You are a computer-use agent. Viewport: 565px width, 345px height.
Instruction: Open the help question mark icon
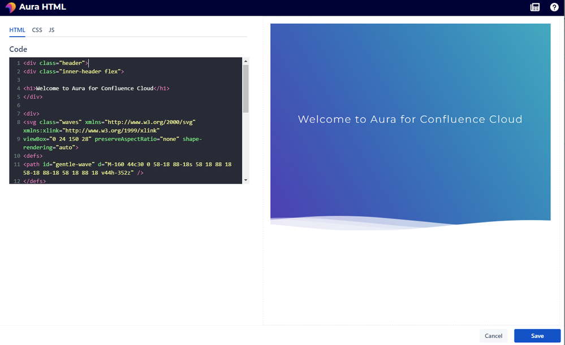(x=554, y=7)
